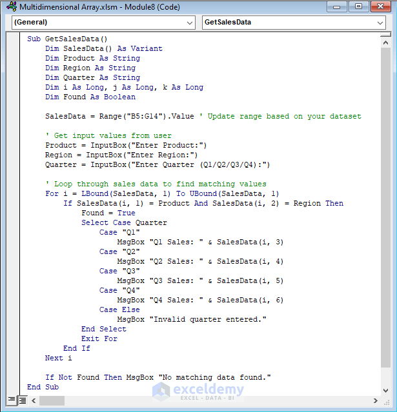Click the 'Next i' line
This screenshot has width=397, height=412.
click(x=58, y=358)
